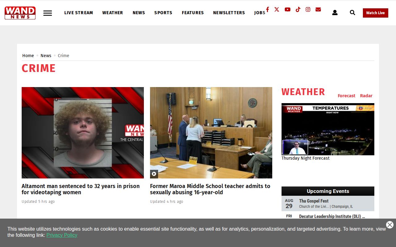The width and height of the screenshot is (396, 247).
Task: Click the Watch Live button
Action: (x=376, y=13)
